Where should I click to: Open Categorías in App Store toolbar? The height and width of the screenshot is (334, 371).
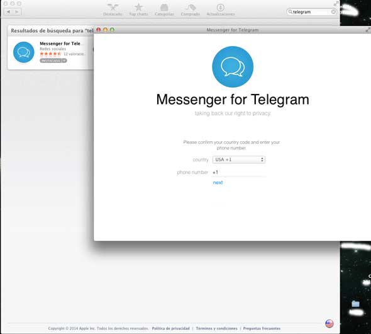[x=164, y=9]
